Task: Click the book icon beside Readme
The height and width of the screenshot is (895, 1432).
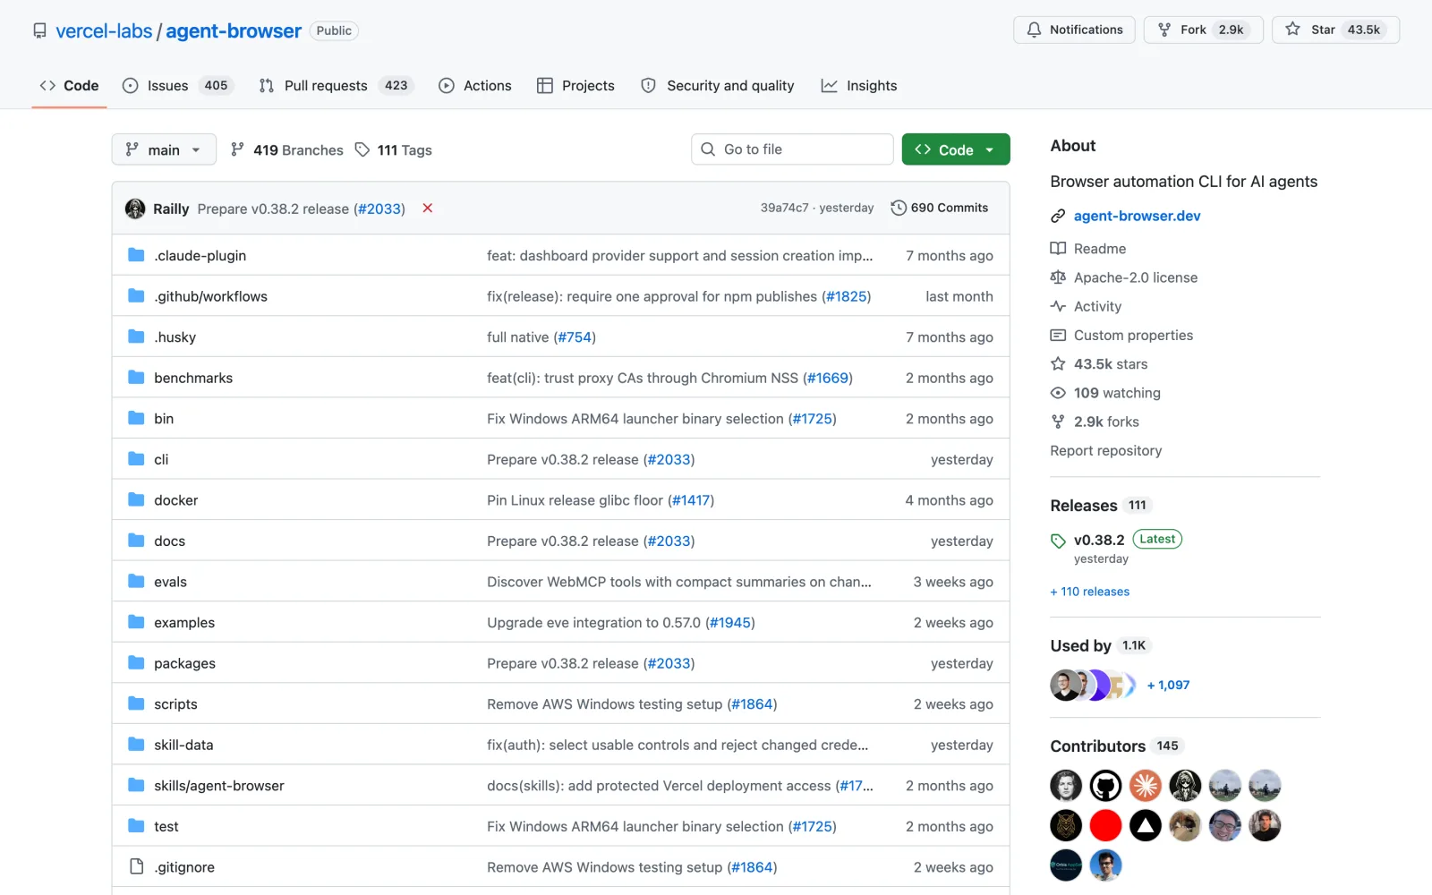Action: (1058, 249)
